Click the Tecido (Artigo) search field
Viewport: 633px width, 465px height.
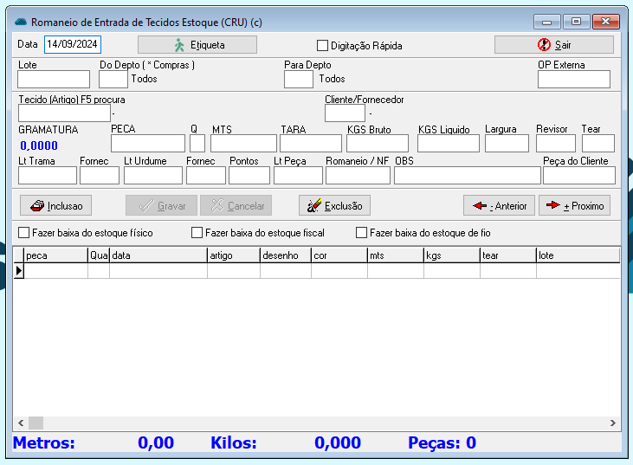64,113
